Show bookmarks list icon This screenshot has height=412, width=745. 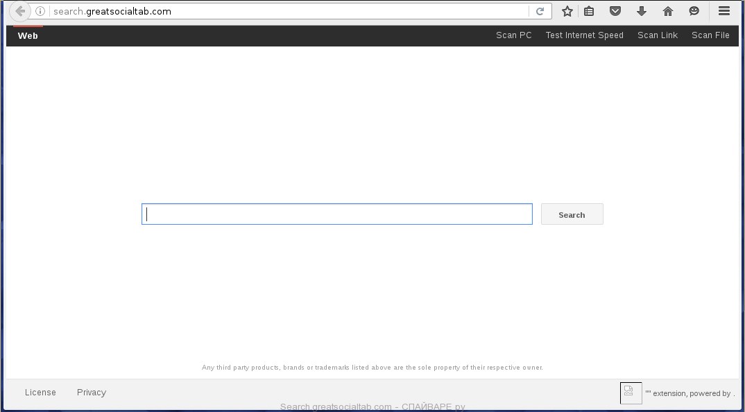click(x=589, y=11)
